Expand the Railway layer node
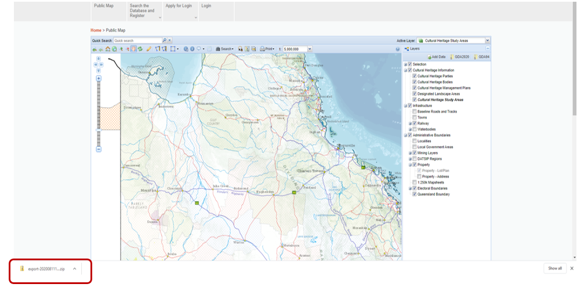This screenshot has height=291, width=584. click(410, 123)
